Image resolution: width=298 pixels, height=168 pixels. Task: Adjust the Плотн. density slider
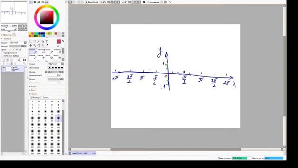pyautogui.click(x=56, y=79)
